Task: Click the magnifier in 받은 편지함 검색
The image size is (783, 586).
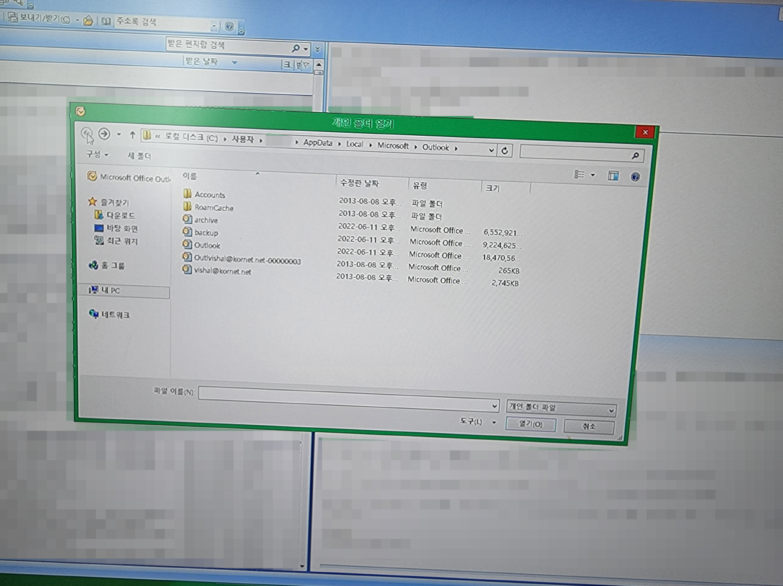Action: click(296, 48)
